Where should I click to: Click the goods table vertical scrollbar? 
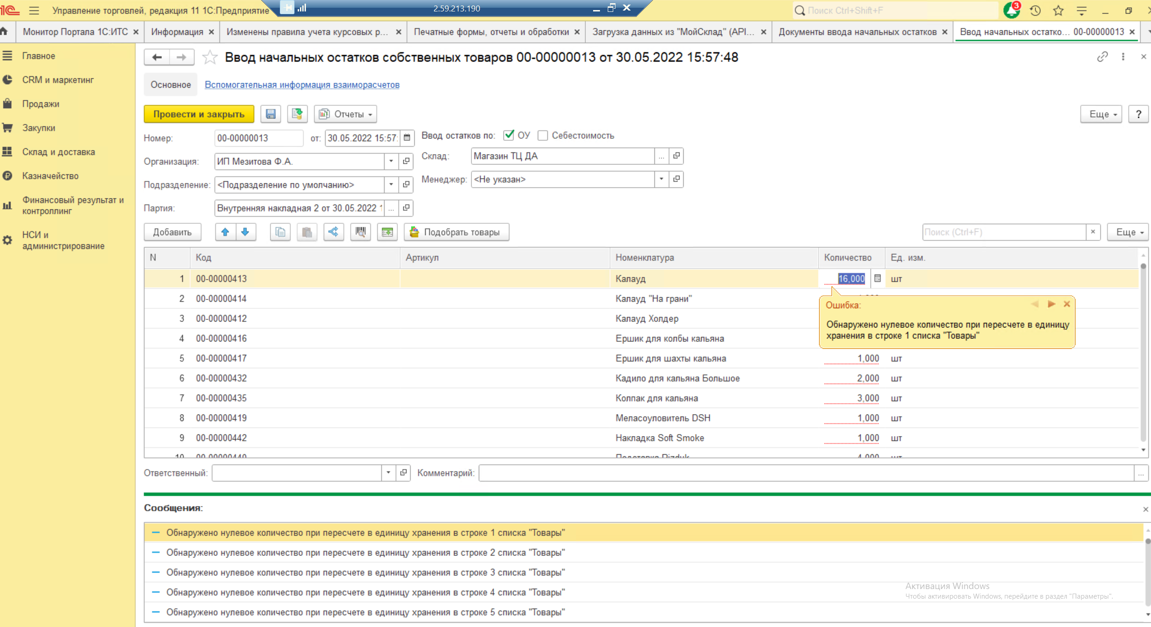[x=1143, y=352]
